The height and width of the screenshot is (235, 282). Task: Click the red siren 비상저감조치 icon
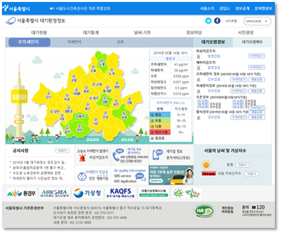pos(82,158)
